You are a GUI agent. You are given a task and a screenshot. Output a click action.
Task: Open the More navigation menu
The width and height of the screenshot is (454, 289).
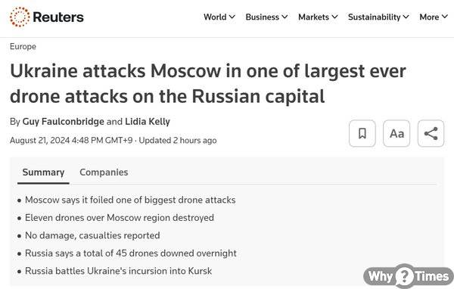pyautogui.click(x=434, y=17)
